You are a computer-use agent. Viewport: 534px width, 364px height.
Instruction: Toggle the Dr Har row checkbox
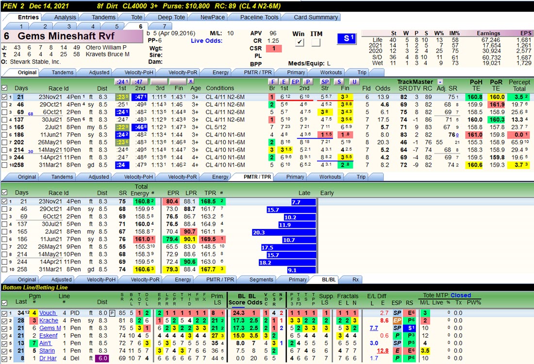pos(4,359)
